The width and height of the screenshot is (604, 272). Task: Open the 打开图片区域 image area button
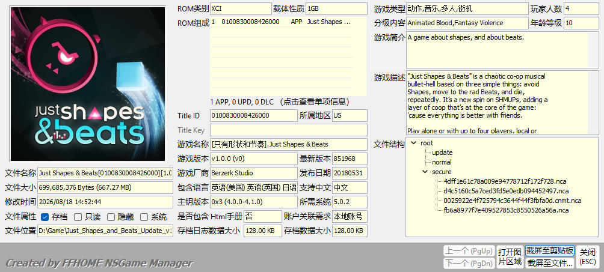[510, 257]
